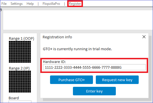This screenshot has height=103, width=153.
Task: Click the Purchase GTO+ button
Action: [71, 80]
